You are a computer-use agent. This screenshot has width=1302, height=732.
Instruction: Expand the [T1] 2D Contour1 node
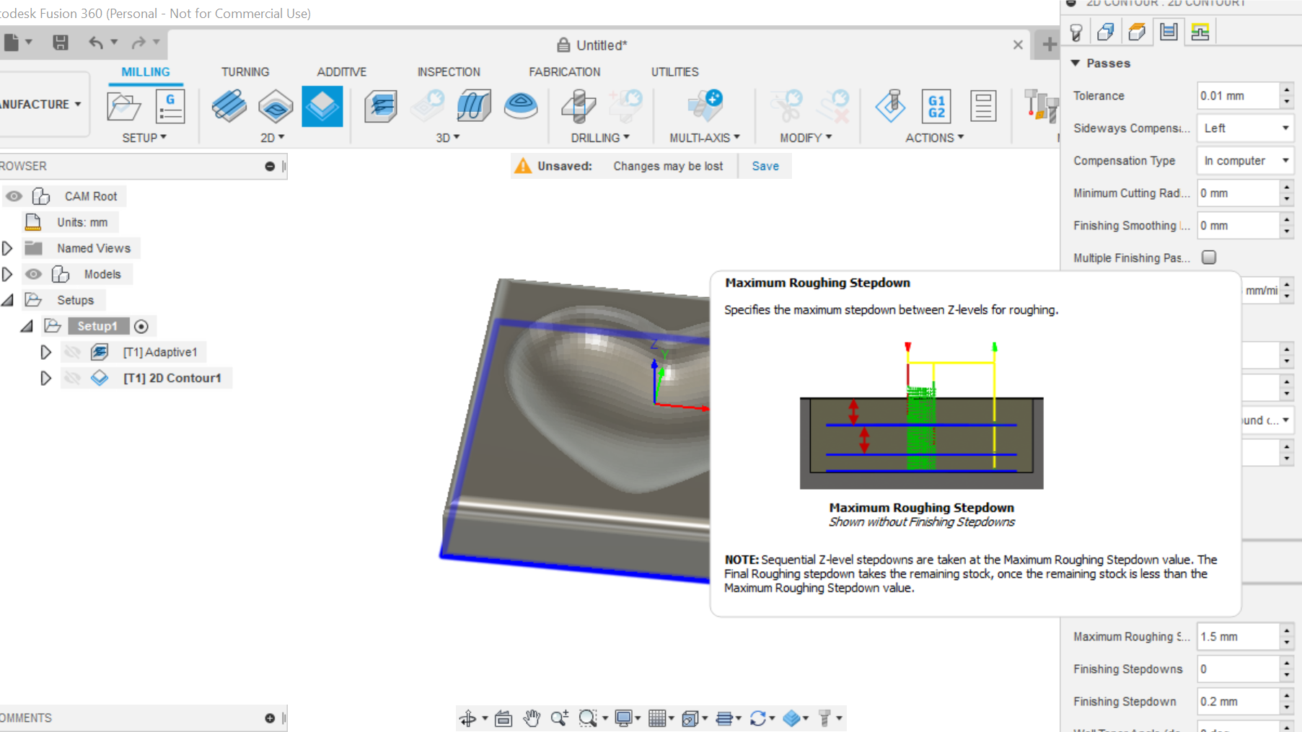point(45,378)
